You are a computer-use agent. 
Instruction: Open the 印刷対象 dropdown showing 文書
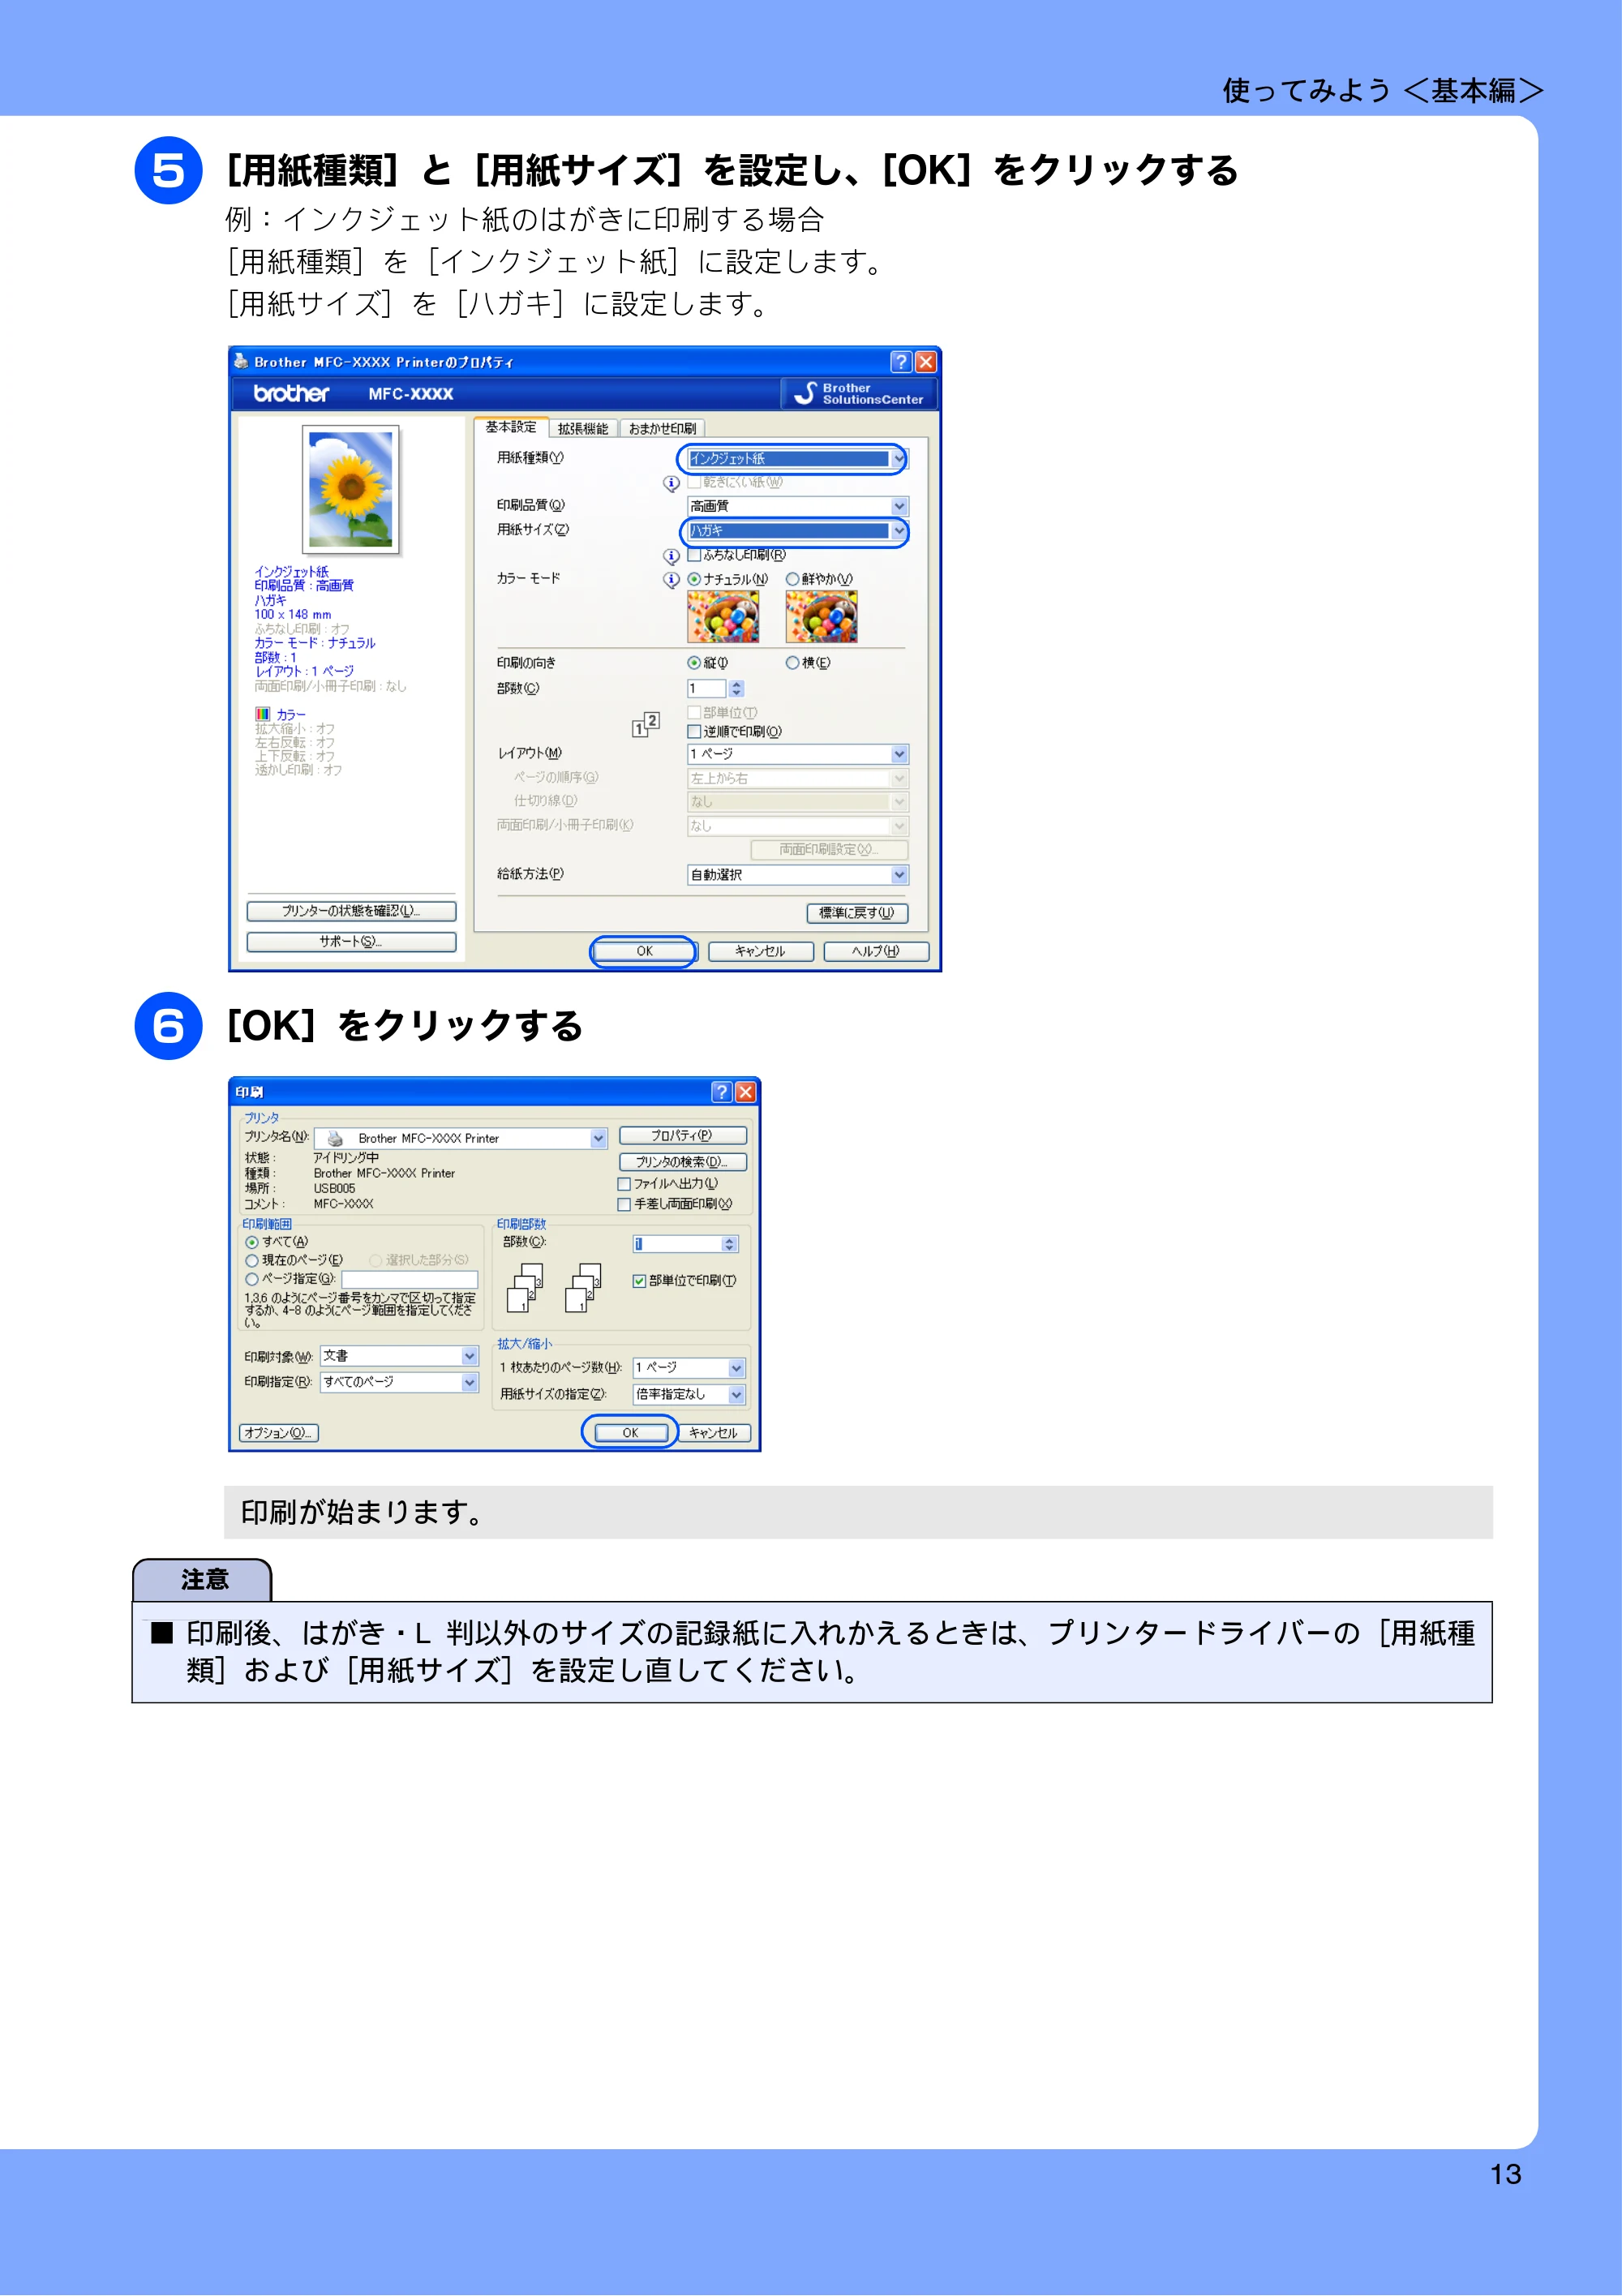(x=399, y=1356)
